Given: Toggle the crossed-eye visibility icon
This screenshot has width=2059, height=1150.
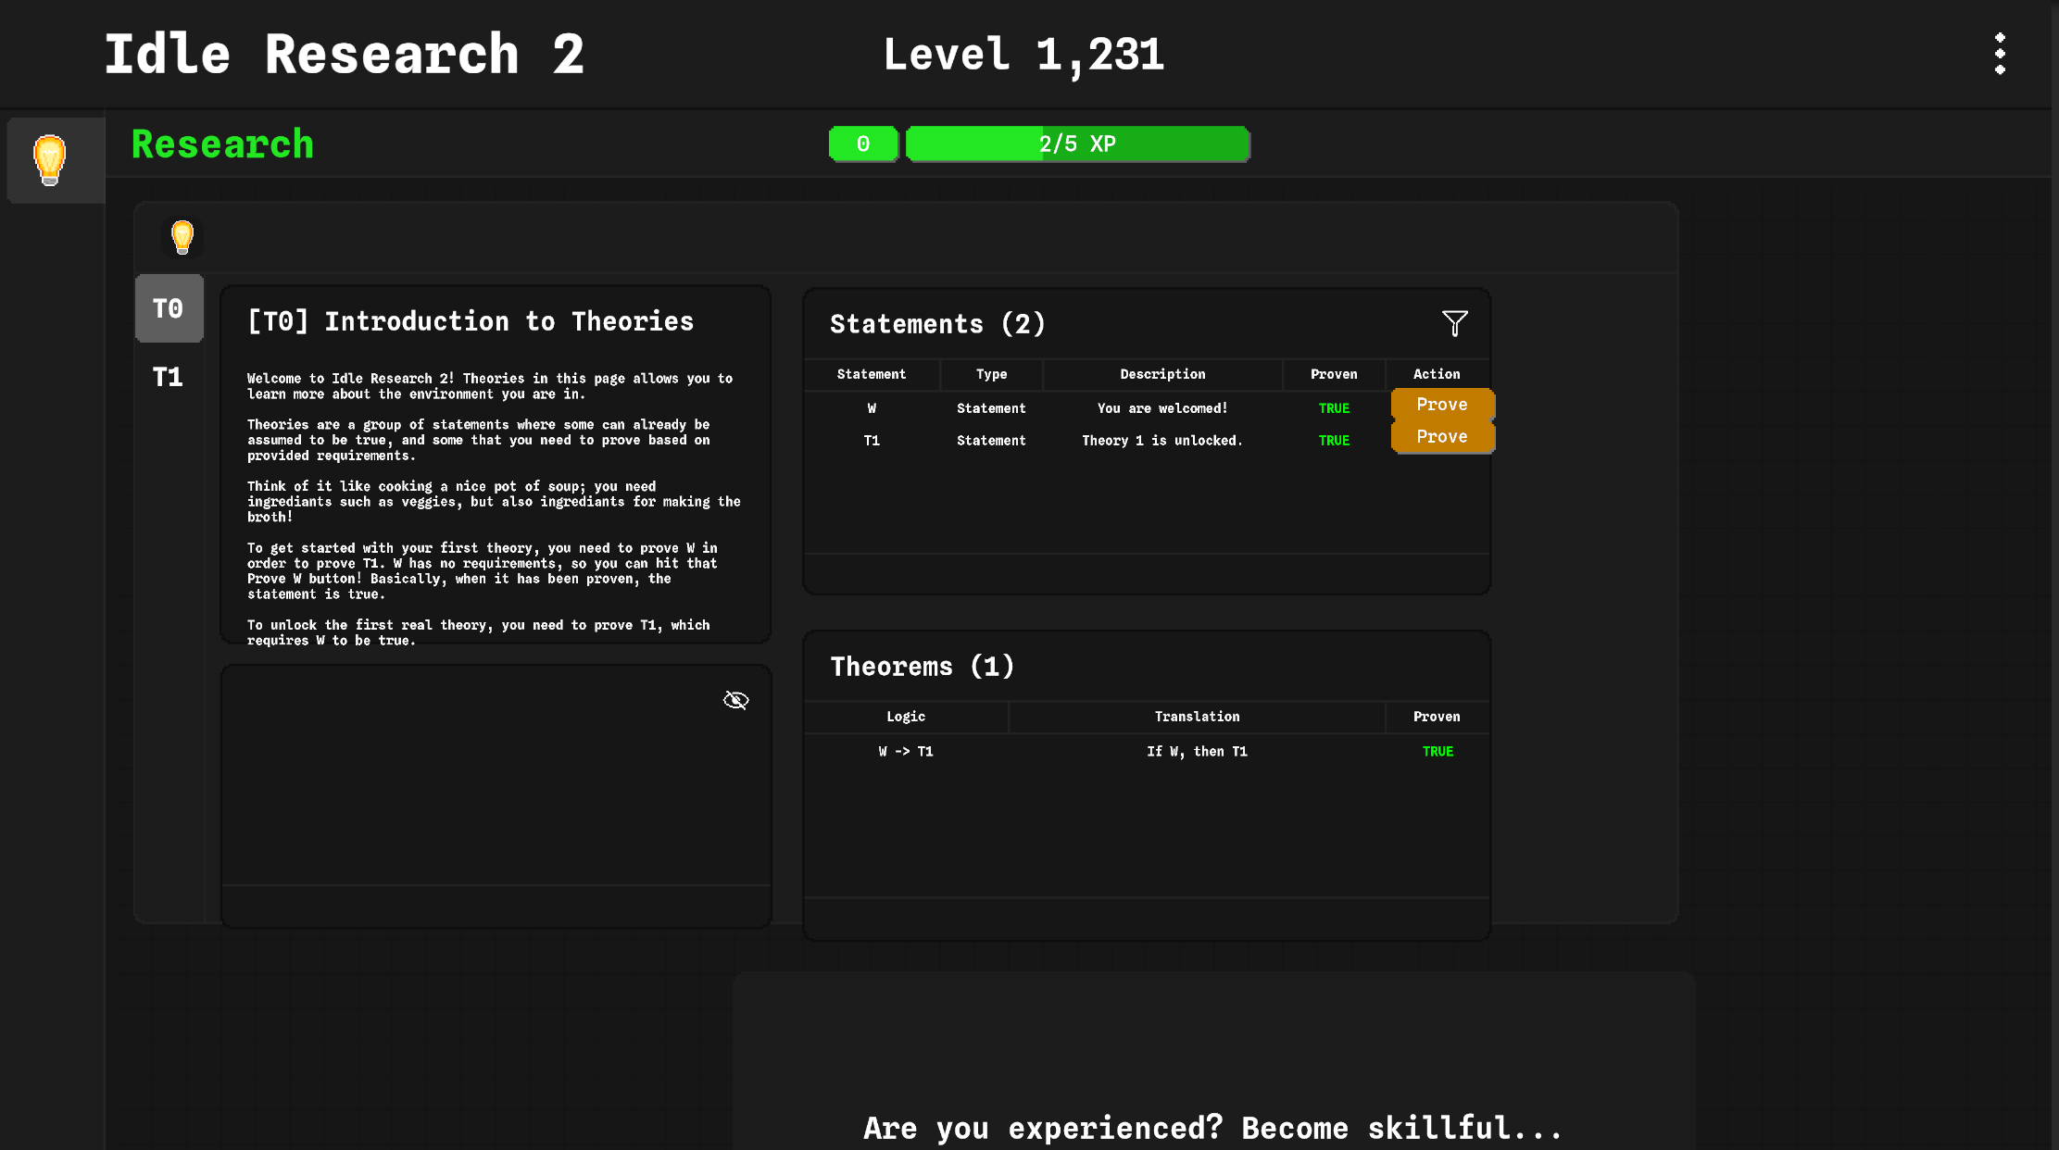Looking at the screenshot, I should (x=735, y=700).
